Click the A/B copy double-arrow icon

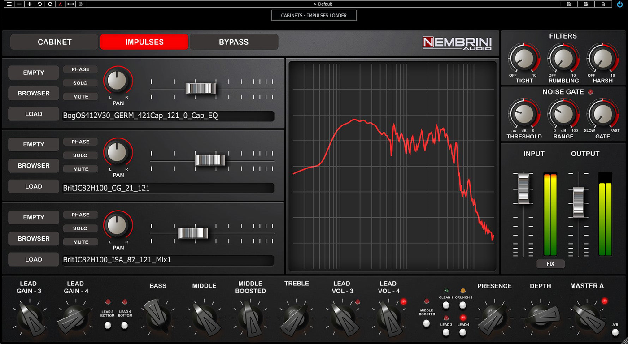pyautogui.click(x=70, y=4)
